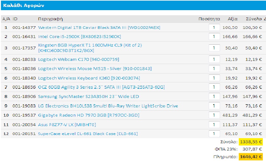Viewport: 266px width, 161px height.
Task: Select product ID 001-18033
Action: pos(24,60)
